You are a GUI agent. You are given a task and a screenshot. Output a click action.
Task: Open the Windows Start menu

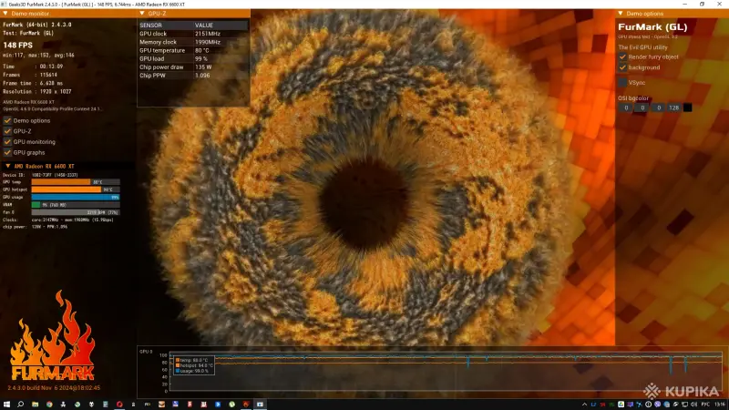tap(6, 405)
